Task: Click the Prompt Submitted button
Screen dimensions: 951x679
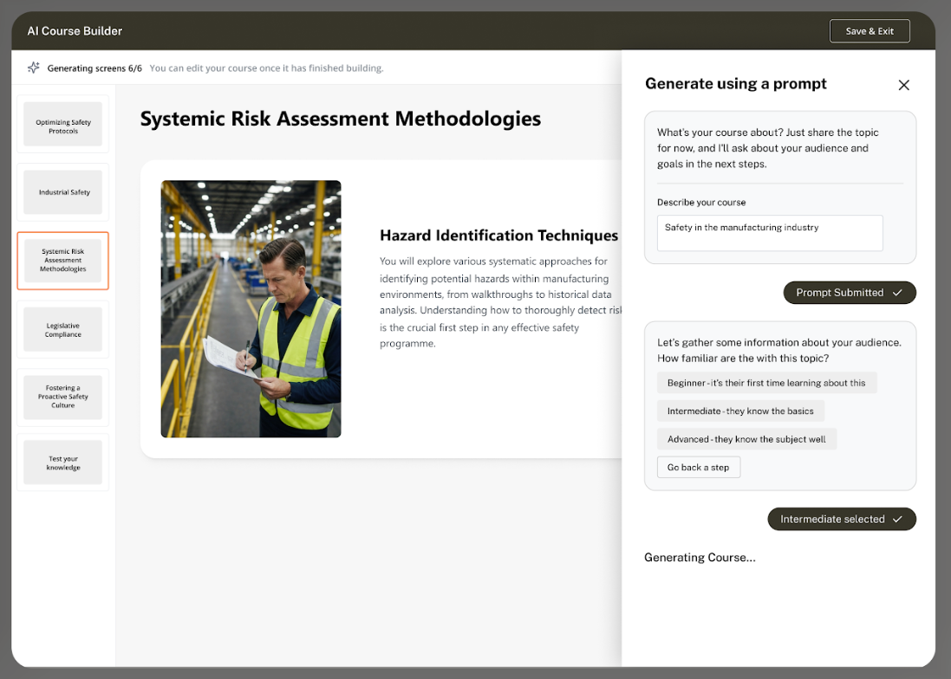Action: pyautogui.click(x=849, y=293)
